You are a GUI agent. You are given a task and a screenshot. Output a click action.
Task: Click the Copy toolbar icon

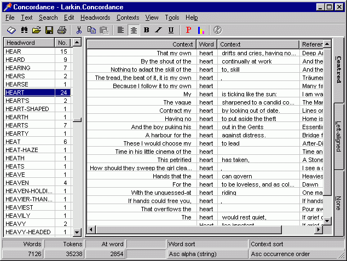(x=91, y=30)
